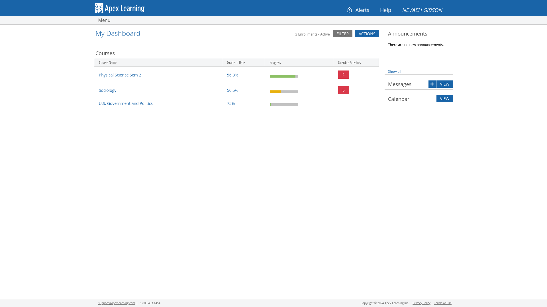Open the 2 overdue activities badge
The height and width of the screenshot is (307, 547).
[343, 75]
